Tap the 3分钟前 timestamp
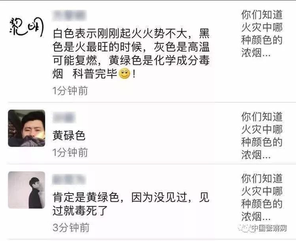The height and width of the screenshot is (241, 296). coord(71,227)
